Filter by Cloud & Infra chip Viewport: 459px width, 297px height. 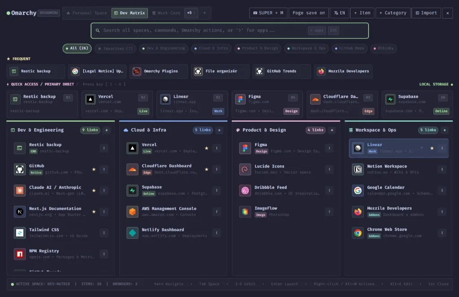pyautogui.click(x=212, y=48)
